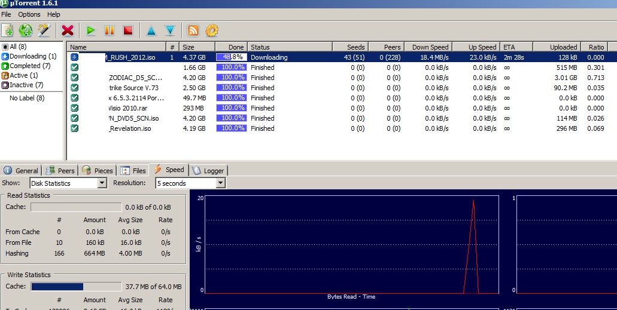The height and width of the screenshot is (310, 617).
Task: Click the 48.8% download progress bar
Action: [x=232, y=57]
